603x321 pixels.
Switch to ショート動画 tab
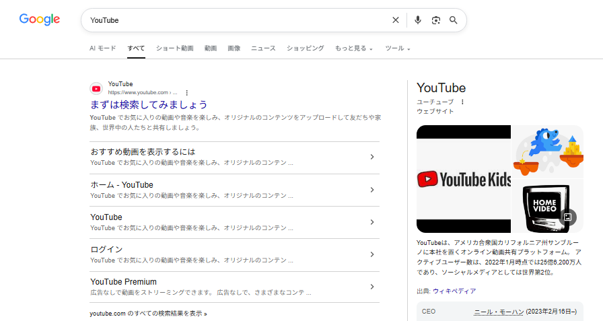click(x=174, y=48)
